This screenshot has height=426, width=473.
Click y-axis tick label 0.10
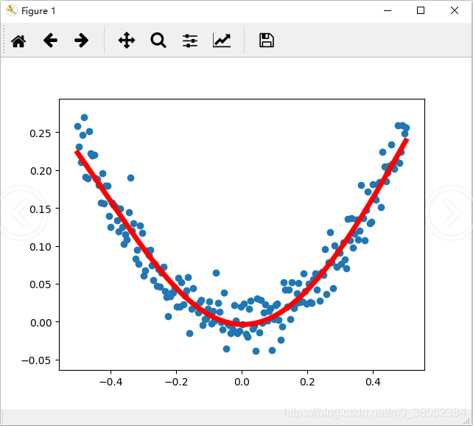point(41,247)
